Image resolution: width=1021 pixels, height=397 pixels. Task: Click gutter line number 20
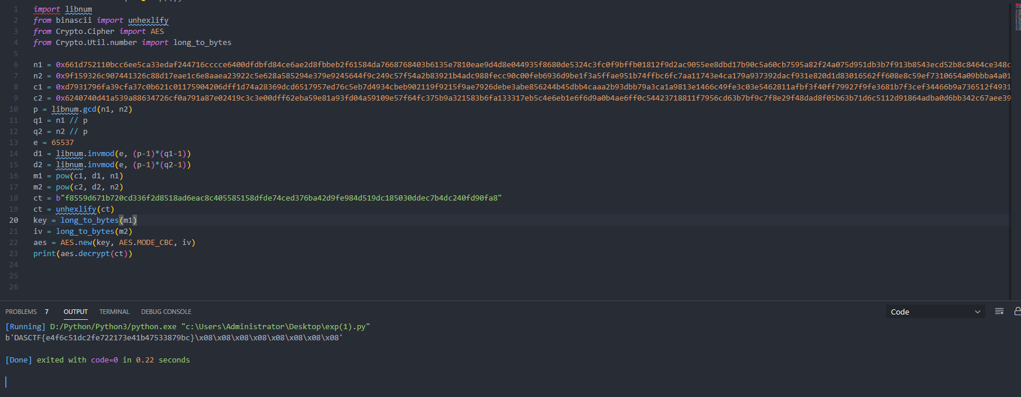coord(13,220)
